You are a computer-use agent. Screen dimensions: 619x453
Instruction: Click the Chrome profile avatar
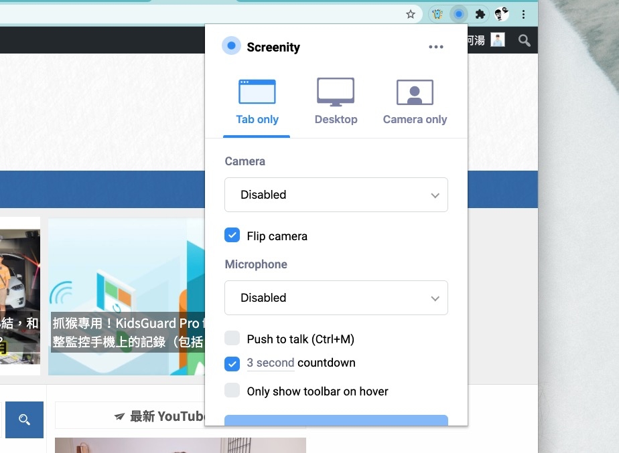coord(501,15)
